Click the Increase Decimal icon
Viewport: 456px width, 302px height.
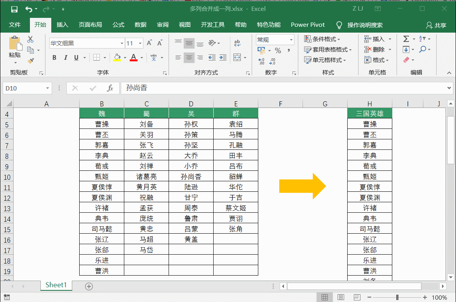click(261, 61)
